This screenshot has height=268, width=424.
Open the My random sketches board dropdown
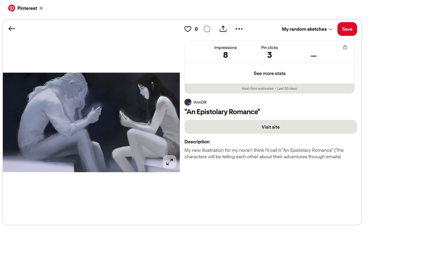307,29
